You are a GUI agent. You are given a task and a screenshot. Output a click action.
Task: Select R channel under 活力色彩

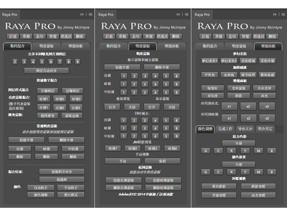(x=232, y=151)
